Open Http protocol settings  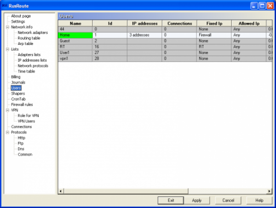coord(22,138)
